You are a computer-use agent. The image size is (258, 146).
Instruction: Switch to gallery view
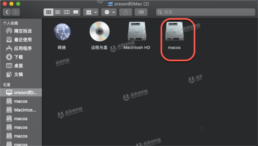pos(76,12)
